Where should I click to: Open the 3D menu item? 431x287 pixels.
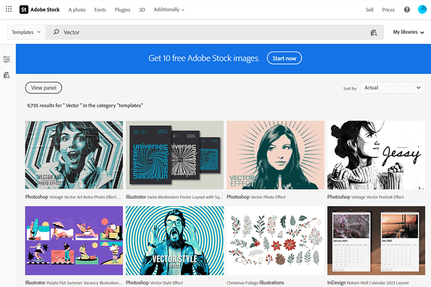[142, 9]
